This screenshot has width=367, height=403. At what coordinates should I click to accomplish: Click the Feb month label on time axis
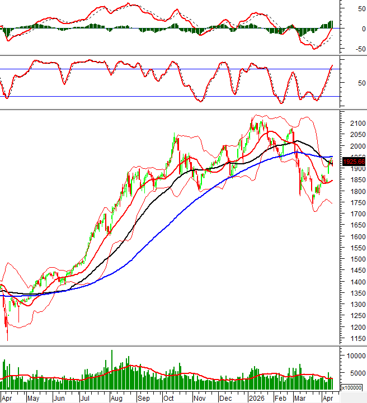tap(280, 399)
